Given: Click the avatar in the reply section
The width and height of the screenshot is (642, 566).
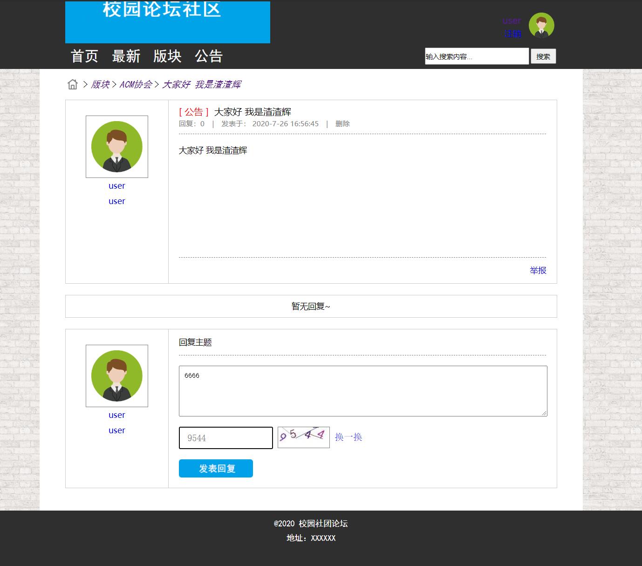Looking at the screenshot, I should click(x=116, y=375).
